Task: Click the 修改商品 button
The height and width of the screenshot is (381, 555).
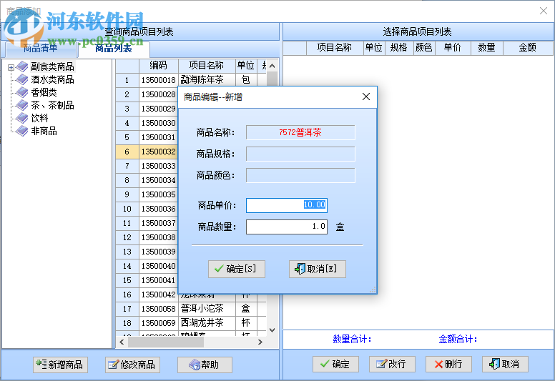Action: (x=133, y=365)
